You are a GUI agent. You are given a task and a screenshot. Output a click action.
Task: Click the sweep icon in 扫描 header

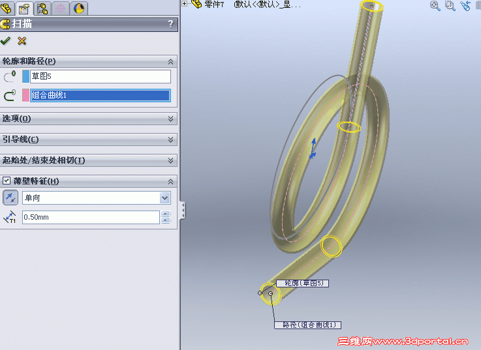5,24
